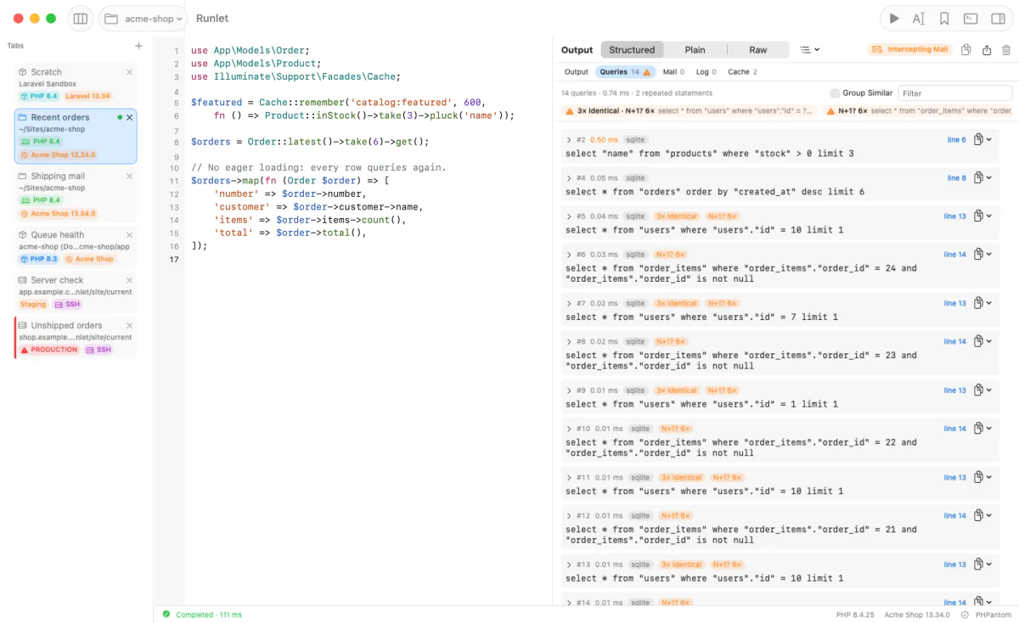1019x623 pixels.
Task: Expand query #5 details
Action: click(569, 216)
